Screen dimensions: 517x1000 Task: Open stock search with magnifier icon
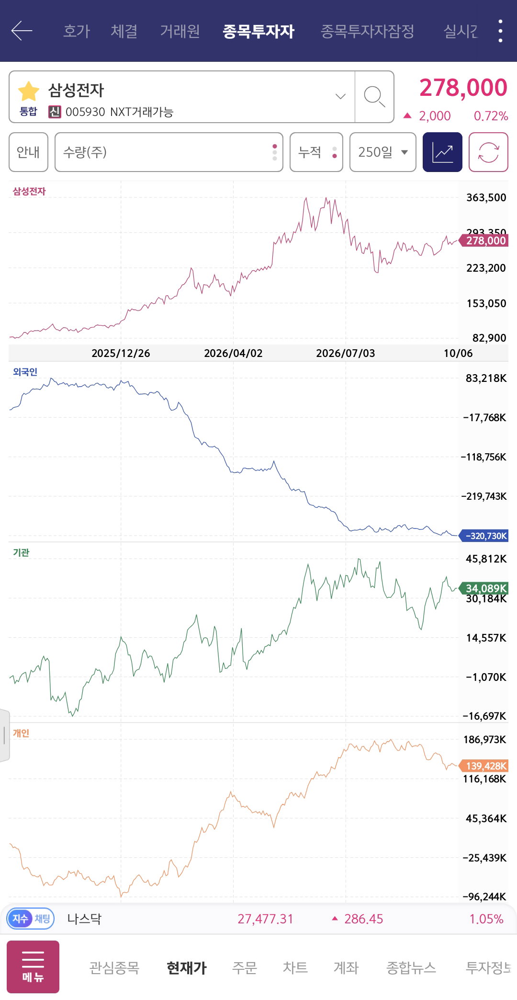click(x=374, y=97)
